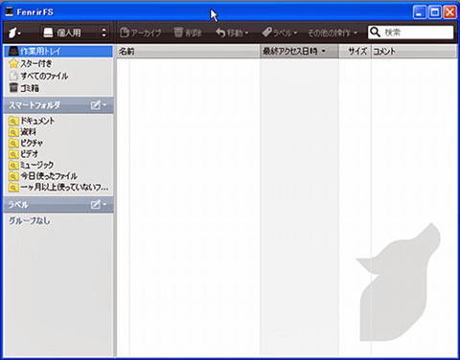Screen dimensions: 460x360
Task: Open the ゴミ箱 trash
Action: [x=58, y=88]
